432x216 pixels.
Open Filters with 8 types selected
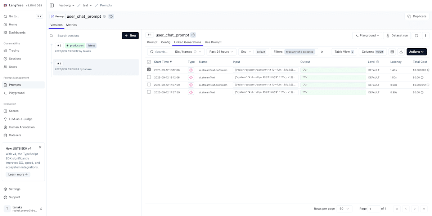point(294,52)
